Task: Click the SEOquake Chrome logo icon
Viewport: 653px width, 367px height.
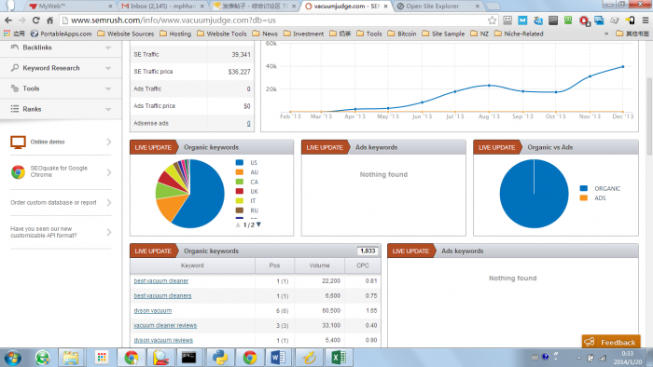Action: tap(18, 171)
